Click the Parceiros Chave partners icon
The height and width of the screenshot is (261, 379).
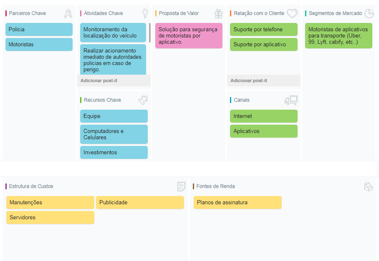click(x=68, y=14)
